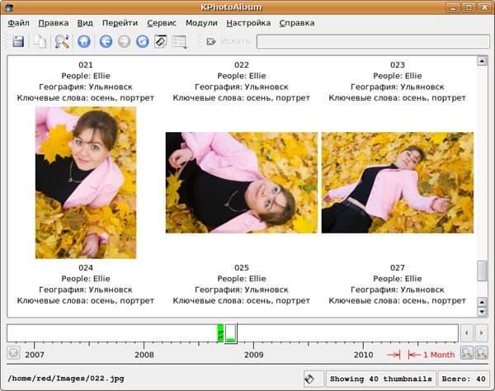Open the Настройка menu
Image resolution: width=495 pixels, height=391 pixels.
click(247, 23)
